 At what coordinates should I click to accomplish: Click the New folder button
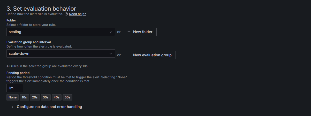pyautogui.click(x=140, y=32)
